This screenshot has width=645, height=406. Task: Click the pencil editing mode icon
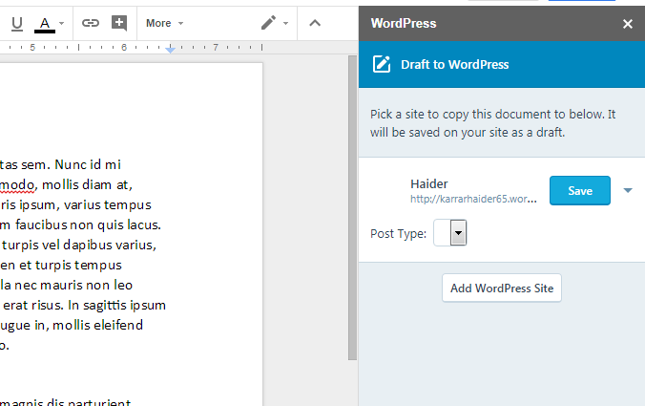[269, 23]
